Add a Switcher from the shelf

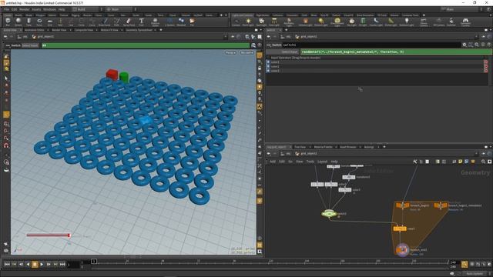(x=451, y=22)
